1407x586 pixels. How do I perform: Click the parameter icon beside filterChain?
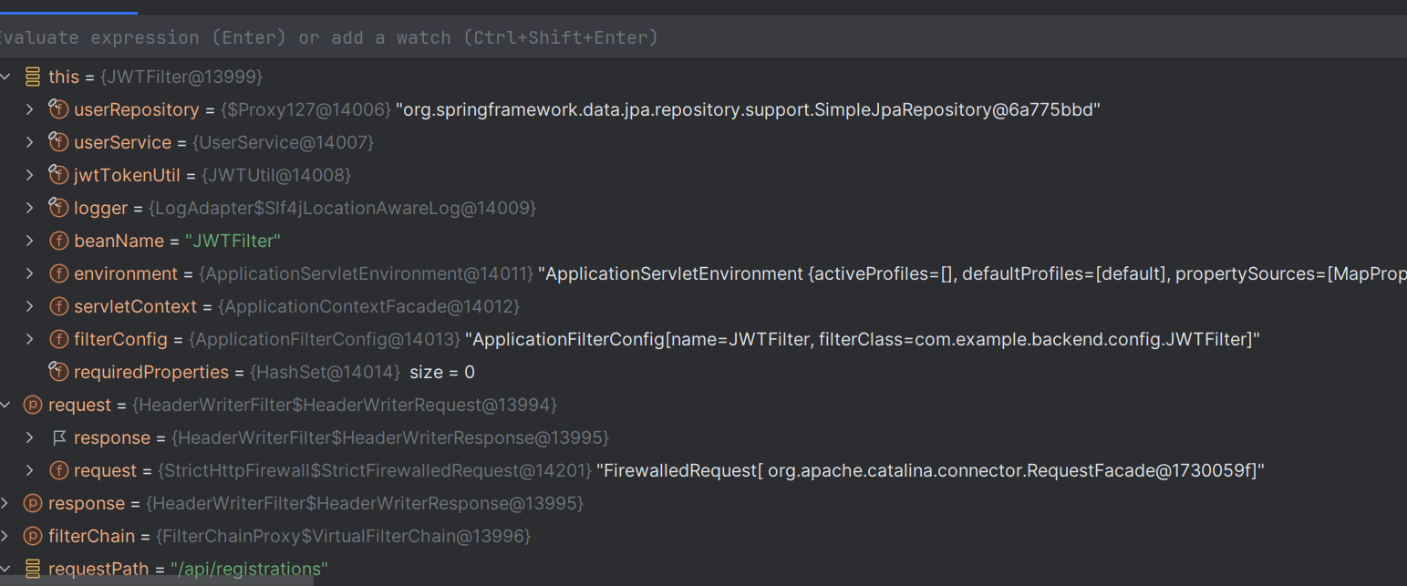click(33, 537)
